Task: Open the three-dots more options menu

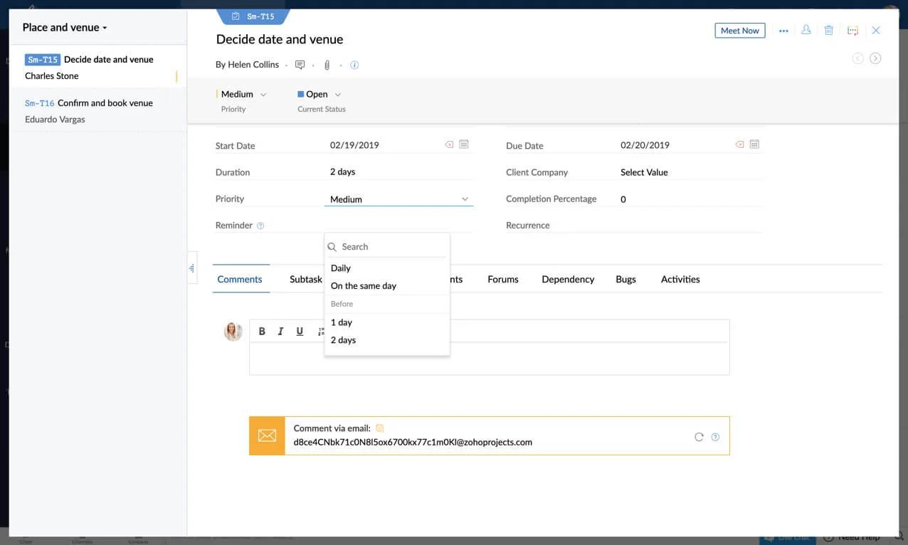Action: coord(783,31)
